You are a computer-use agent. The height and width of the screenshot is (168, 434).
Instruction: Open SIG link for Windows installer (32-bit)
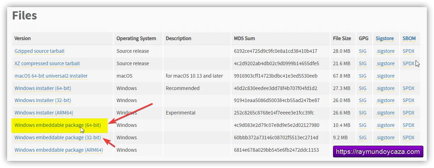(x=362, y=100)
